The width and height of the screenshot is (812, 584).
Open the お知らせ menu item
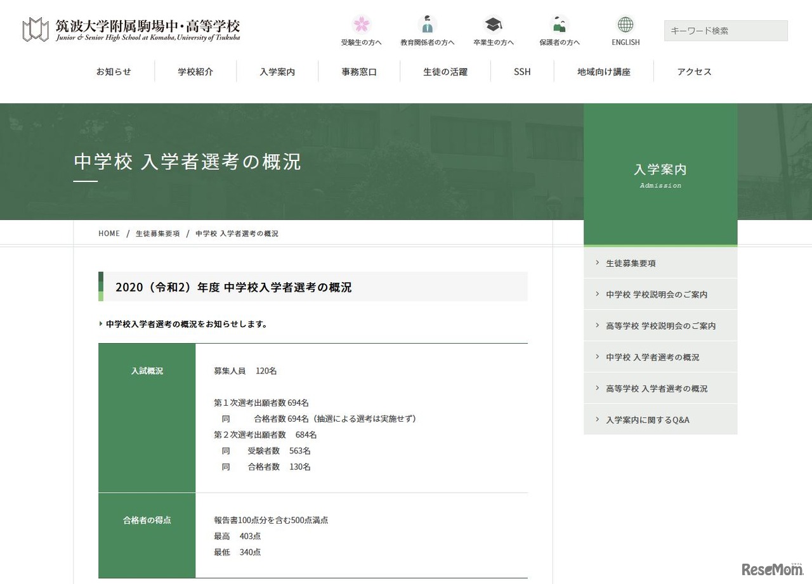pyautogui.click(x=114, y=72)
